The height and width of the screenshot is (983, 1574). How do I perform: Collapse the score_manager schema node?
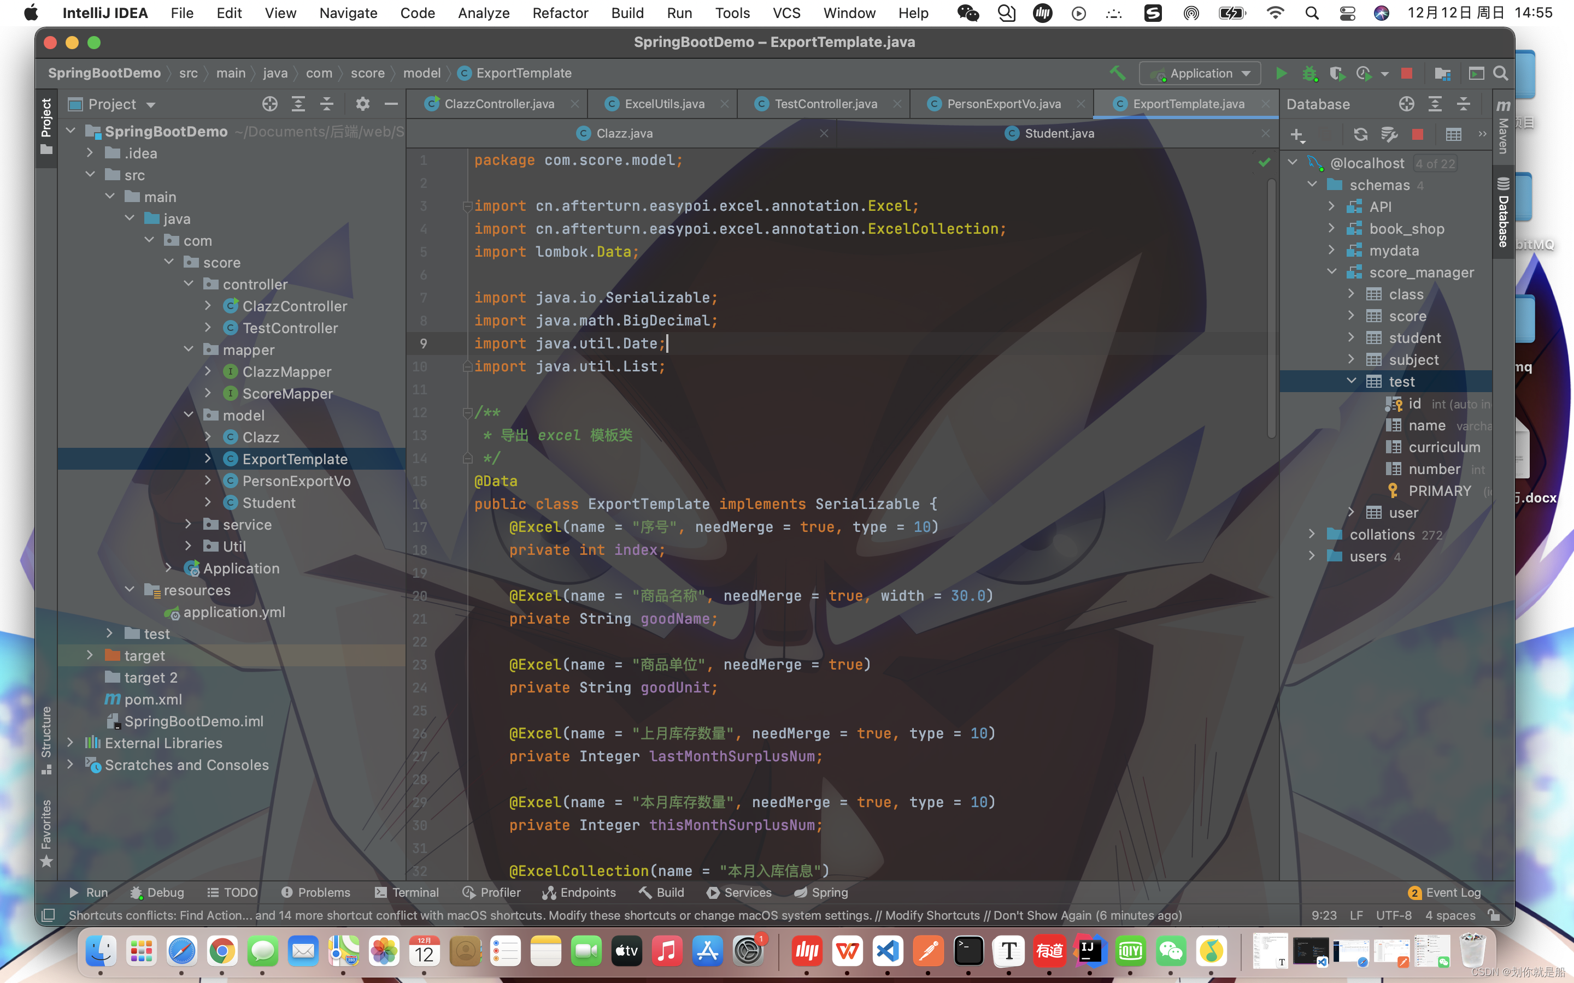[1331, 272]
